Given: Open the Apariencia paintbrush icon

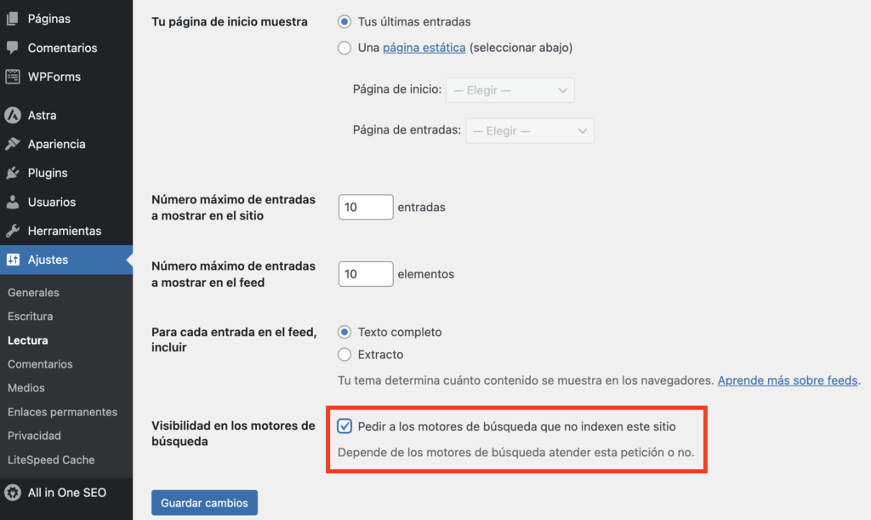Looking at the screenshot, I should pyautogui.click(x=12, y=144).
